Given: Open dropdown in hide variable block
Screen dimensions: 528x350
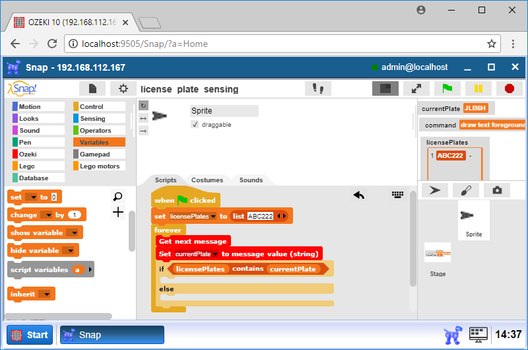Looking at the screenshot, I should (x=69, y=251).
